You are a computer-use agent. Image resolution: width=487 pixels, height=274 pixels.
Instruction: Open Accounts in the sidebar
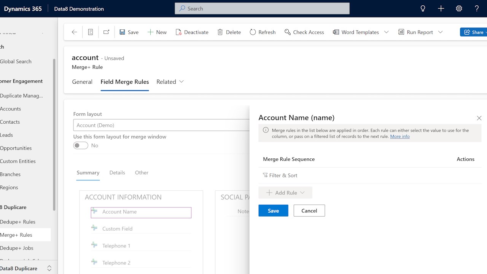(11, 109)
